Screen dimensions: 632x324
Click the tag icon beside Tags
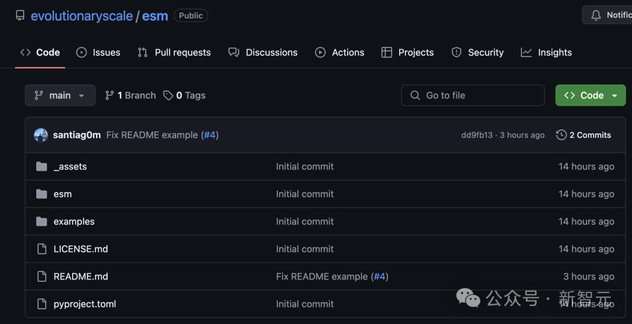pyautogui.click(x=169, y=95)
